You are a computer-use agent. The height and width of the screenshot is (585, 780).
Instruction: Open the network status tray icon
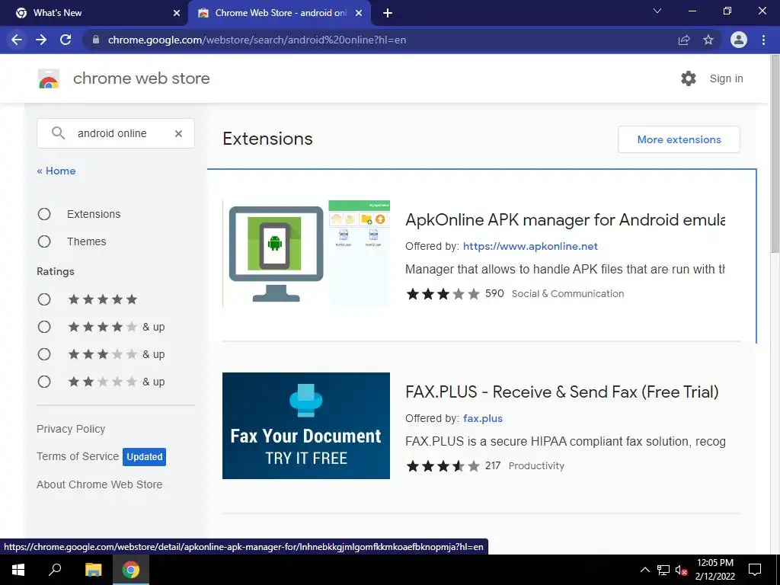click(x=663, y=570)
